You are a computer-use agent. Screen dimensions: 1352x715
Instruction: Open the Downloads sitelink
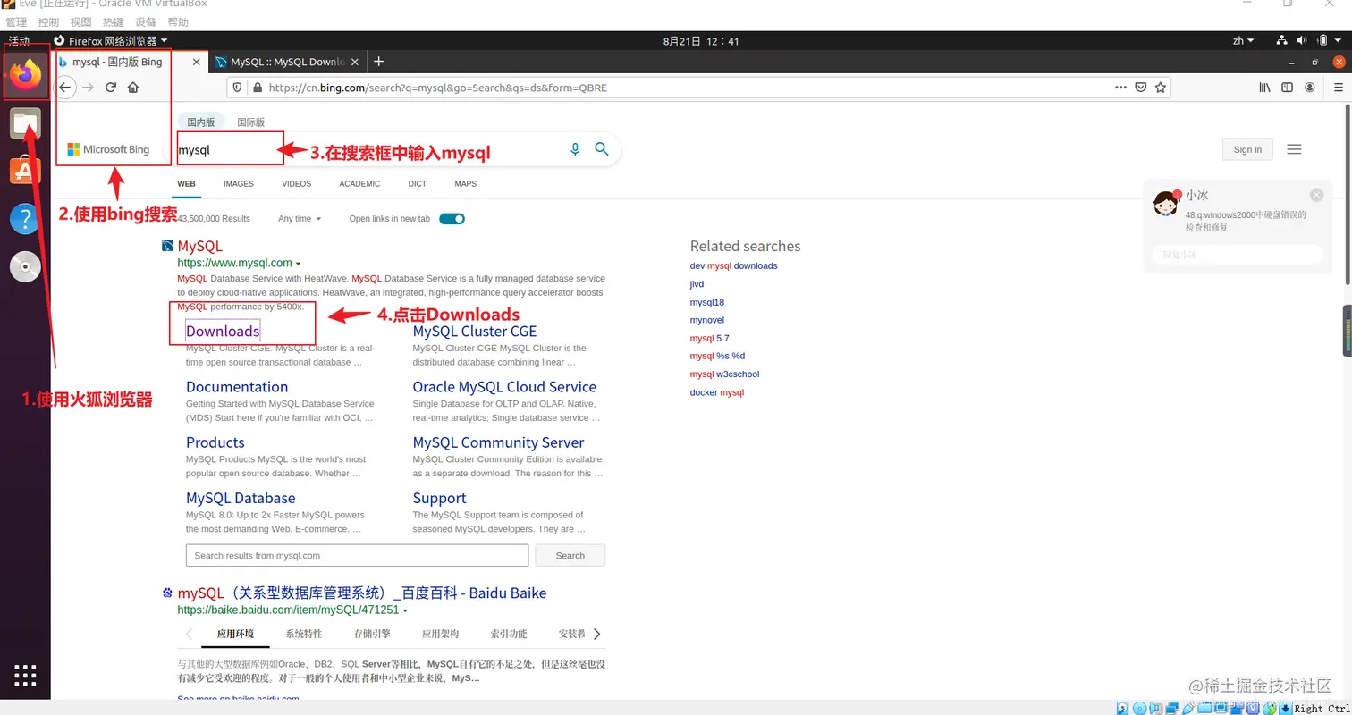(223, 331)
